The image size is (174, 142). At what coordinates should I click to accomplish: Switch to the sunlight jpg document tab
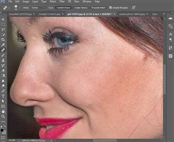(x=50, y=14)
